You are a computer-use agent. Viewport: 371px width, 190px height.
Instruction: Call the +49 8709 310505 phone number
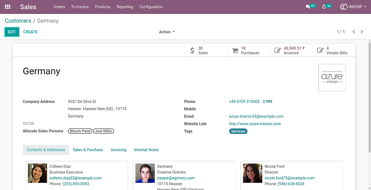(x=244, y=101)
